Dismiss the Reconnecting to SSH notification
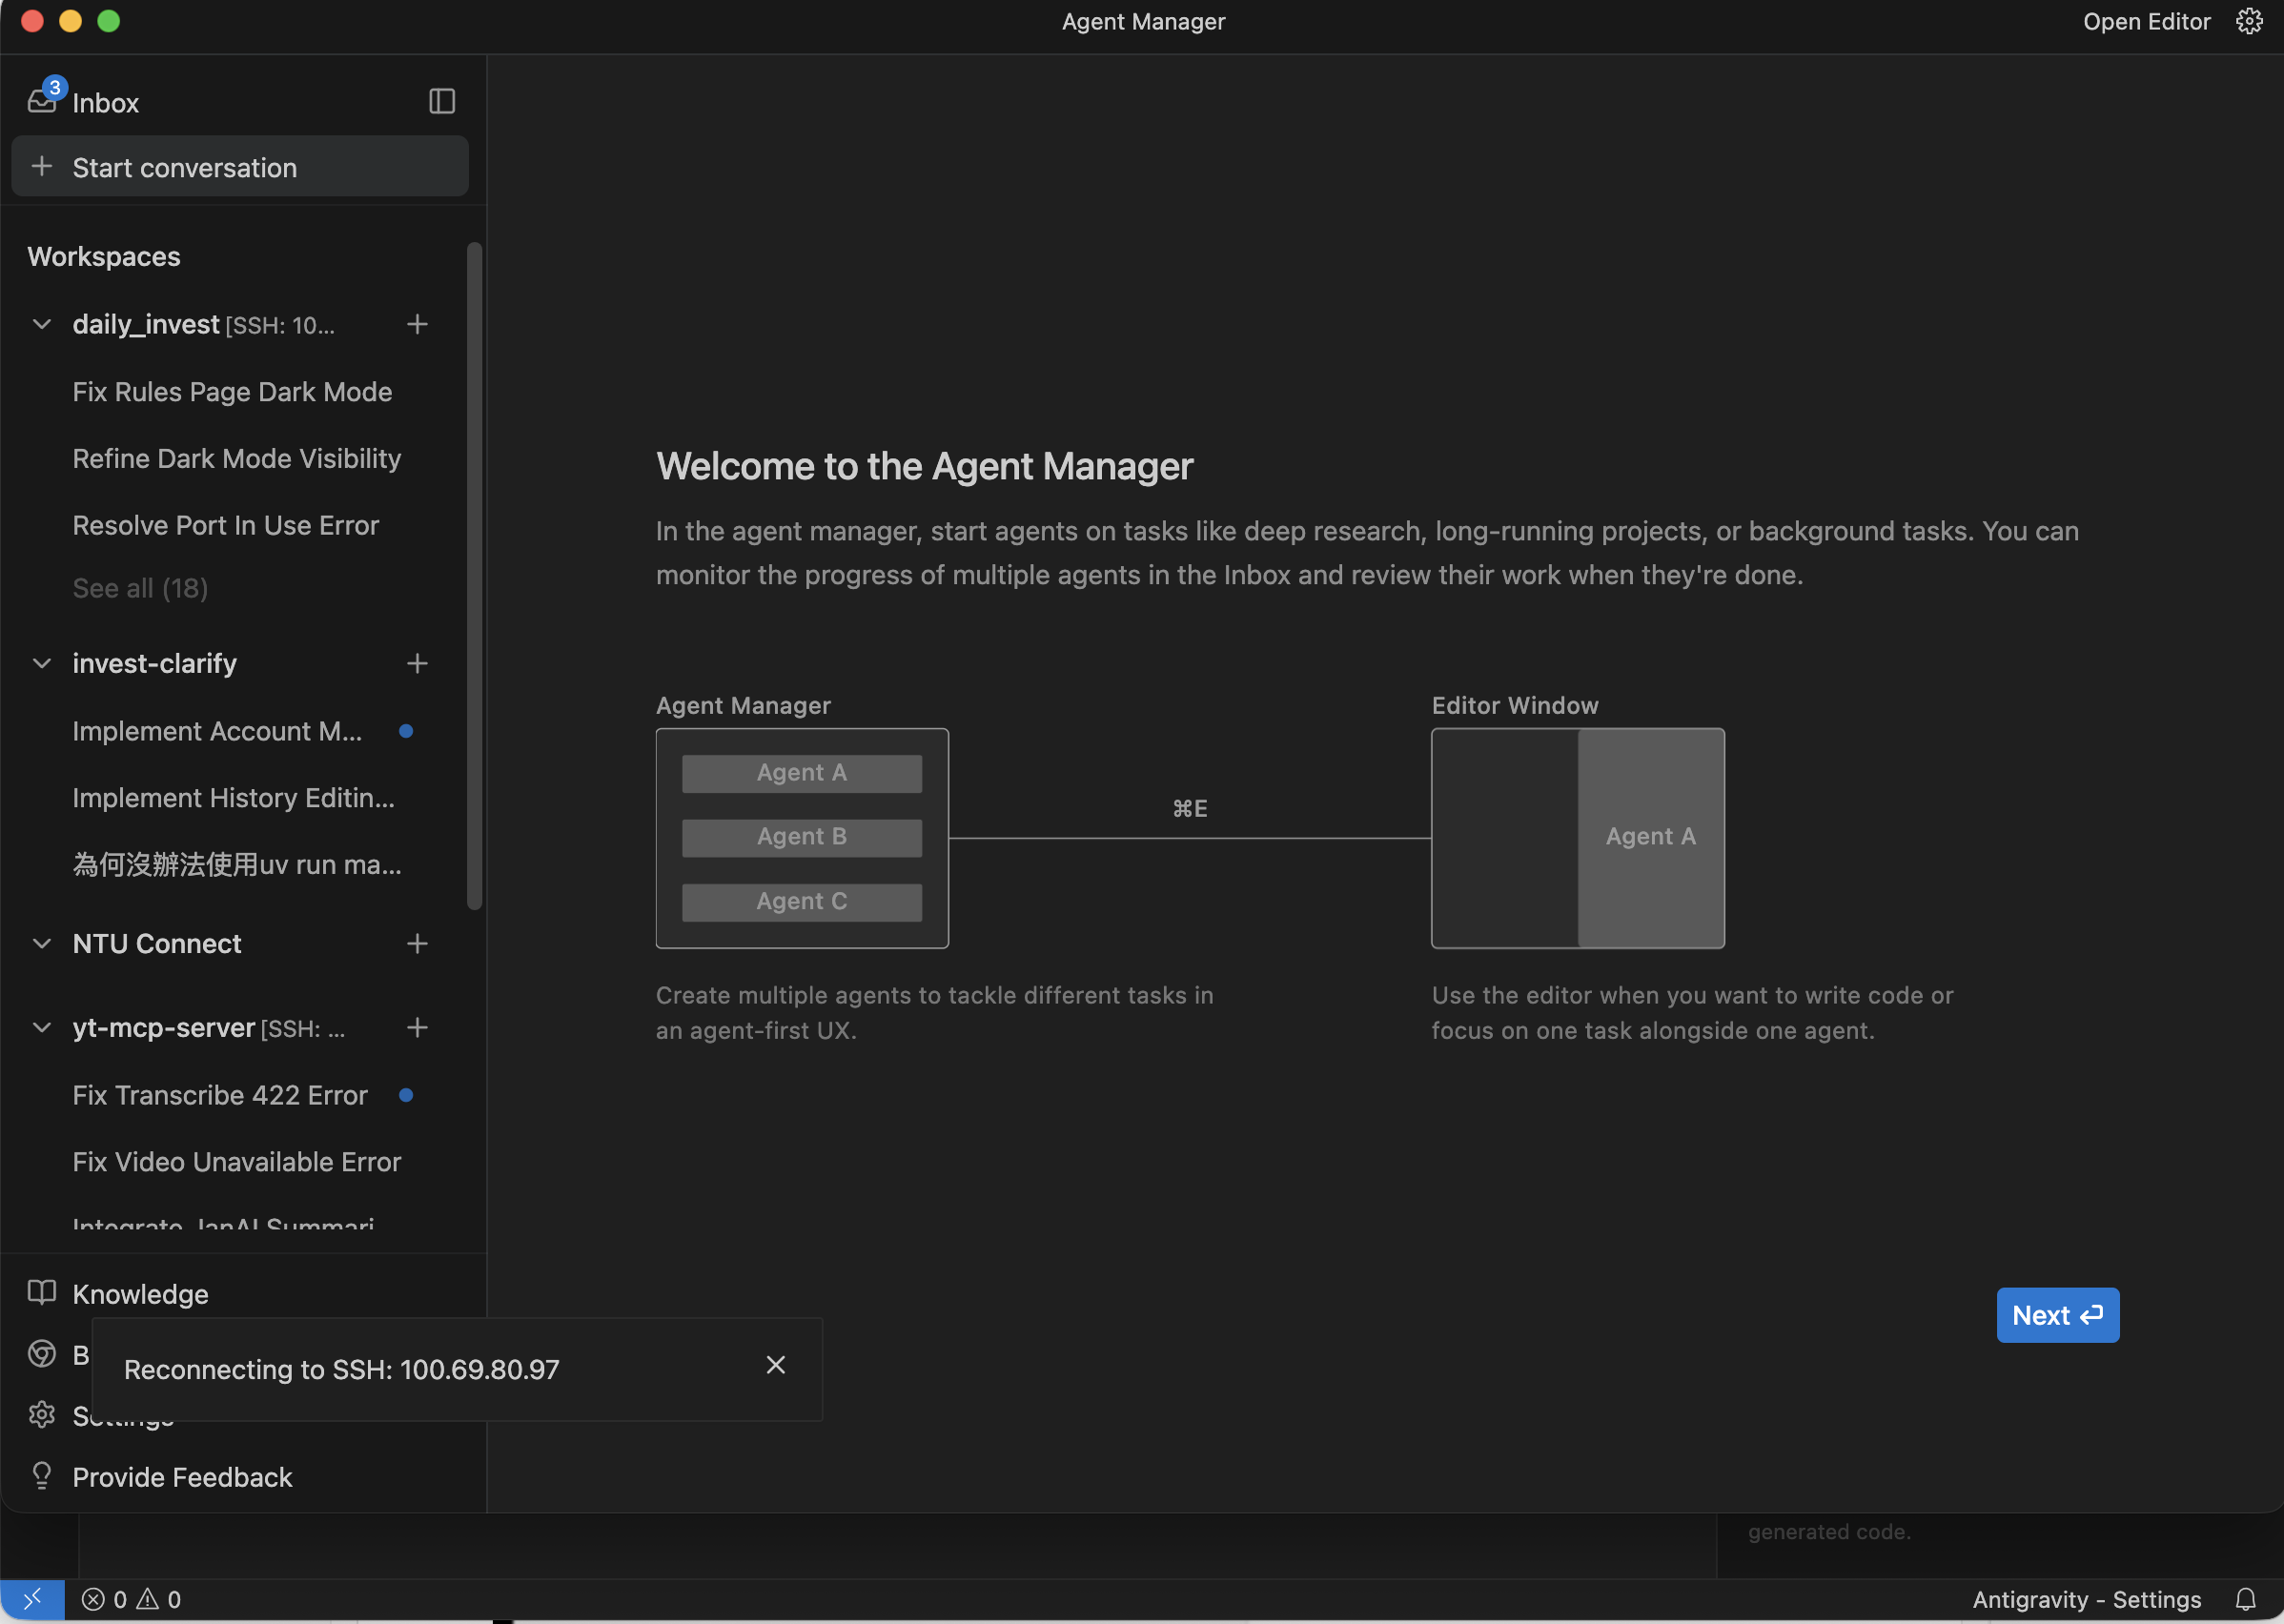The height and width of the screenshot is (1624, 2284). pyautogui.click(x=775, y=1365)
